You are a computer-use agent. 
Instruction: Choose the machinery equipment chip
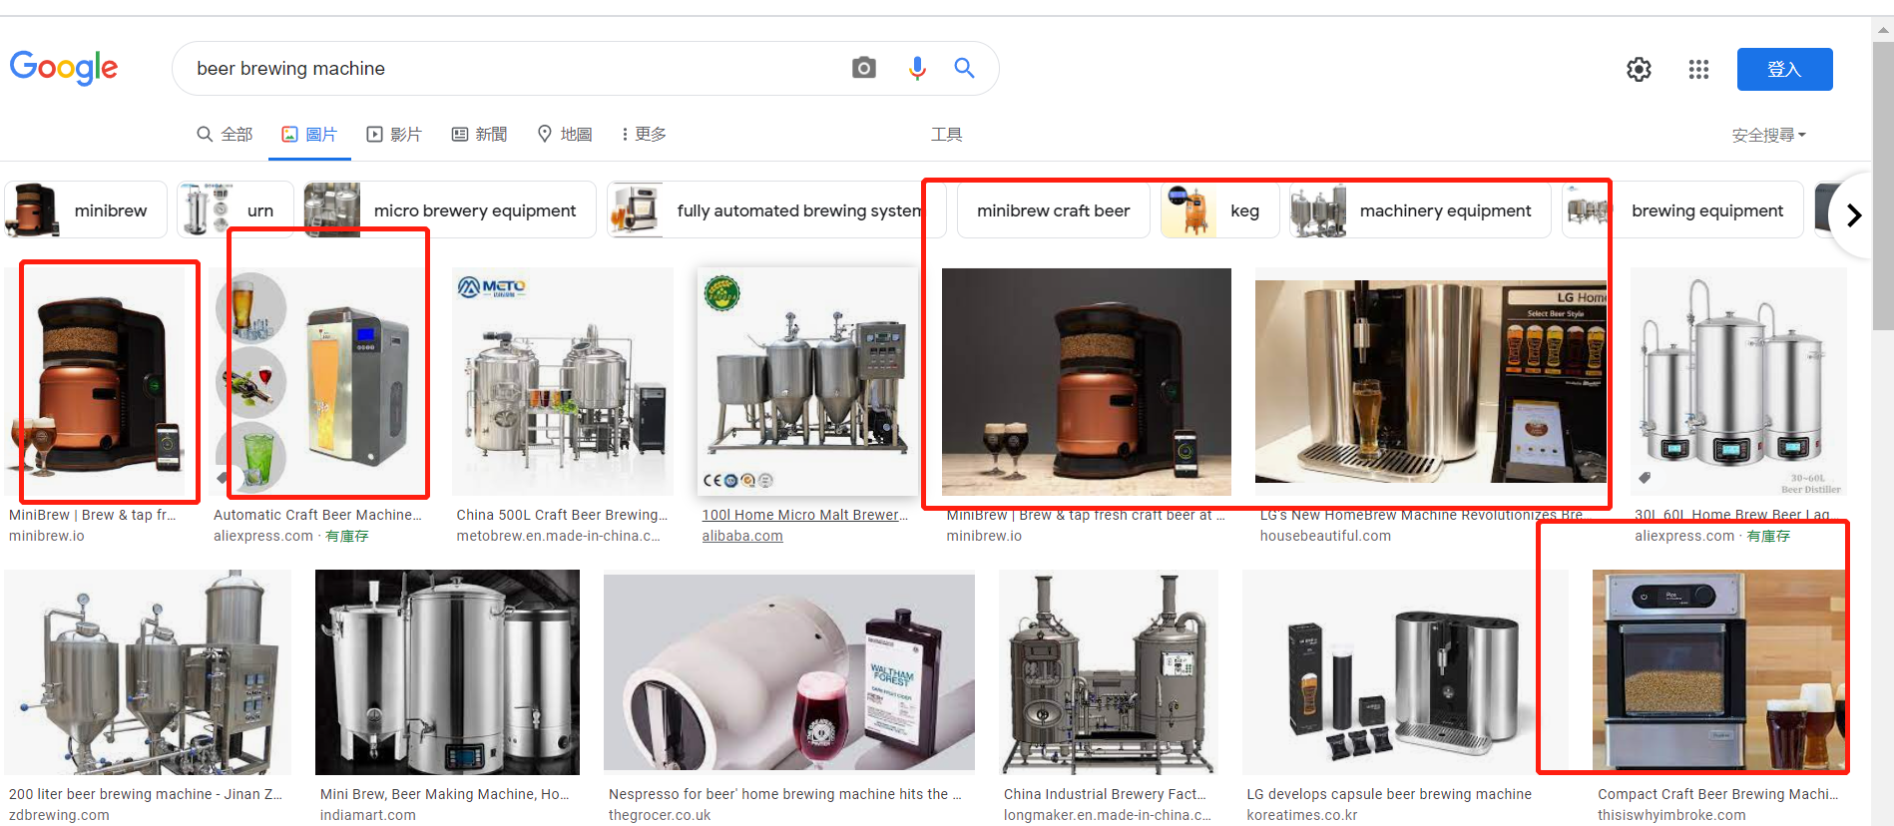click(1420, 209)
